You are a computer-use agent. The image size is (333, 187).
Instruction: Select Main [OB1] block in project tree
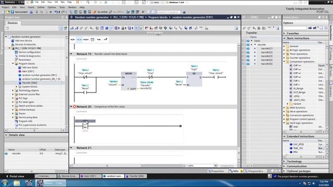point(28,71)
